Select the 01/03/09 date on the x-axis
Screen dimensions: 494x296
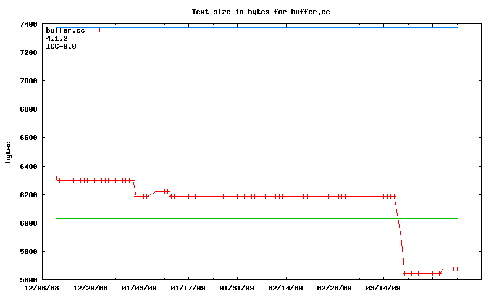(140, 288)
